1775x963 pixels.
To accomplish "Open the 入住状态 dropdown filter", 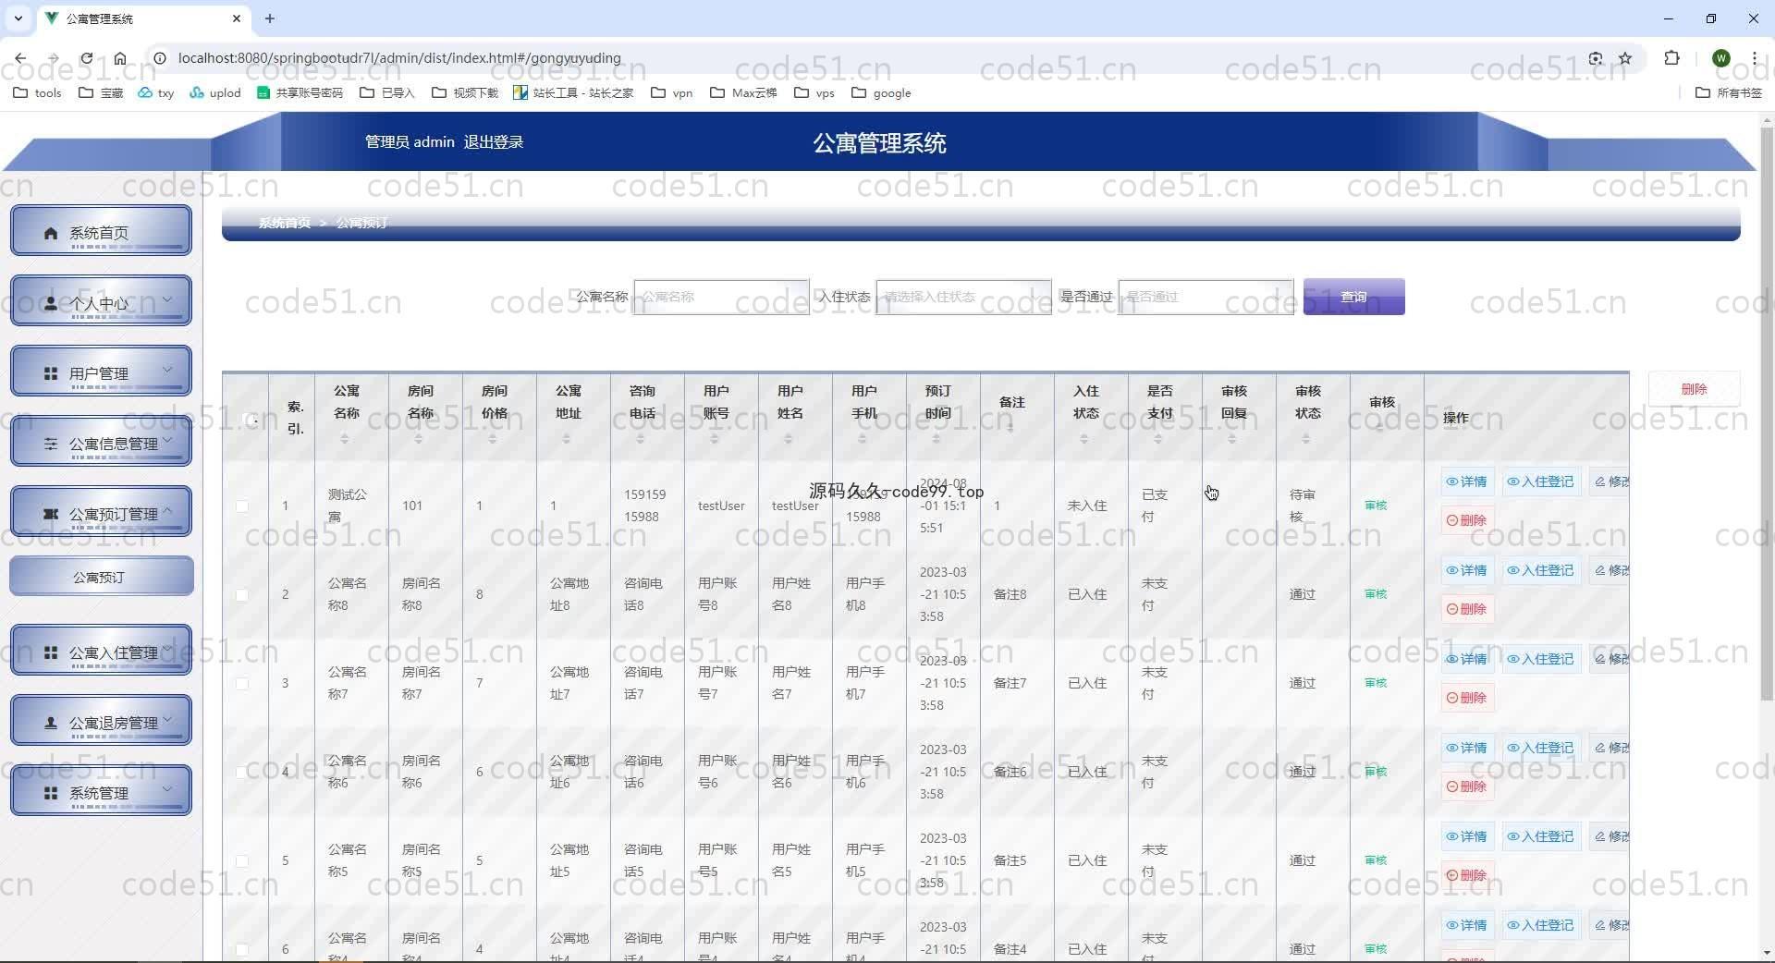I will [x=963, y=297].
